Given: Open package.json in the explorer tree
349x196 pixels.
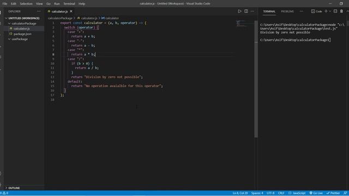Looking at the screenshot, I should [22, 34].
